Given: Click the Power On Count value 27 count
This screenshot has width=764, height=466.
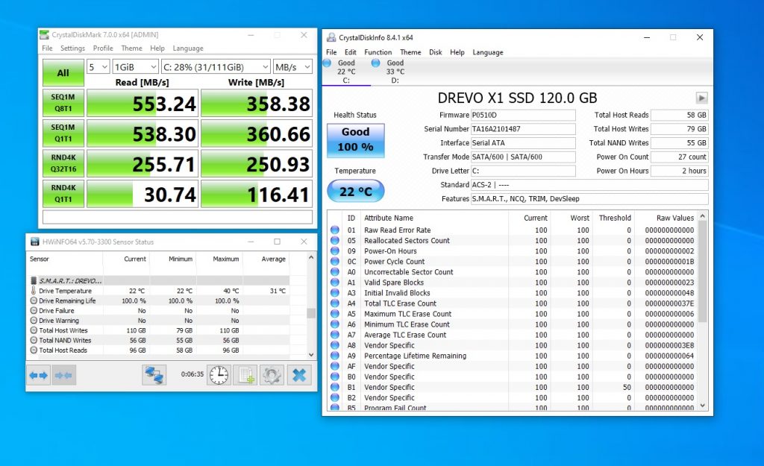Looking at the screenshot, I should (x=679, y=157).
